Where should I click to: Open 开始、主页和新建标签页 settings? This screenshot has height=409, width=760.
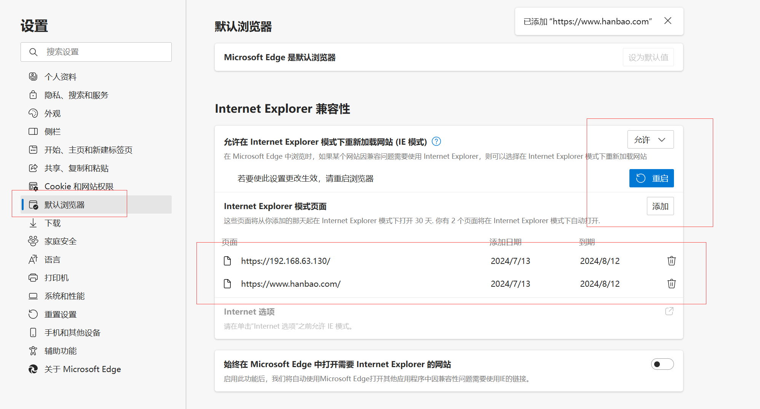[x=96, y=150]
